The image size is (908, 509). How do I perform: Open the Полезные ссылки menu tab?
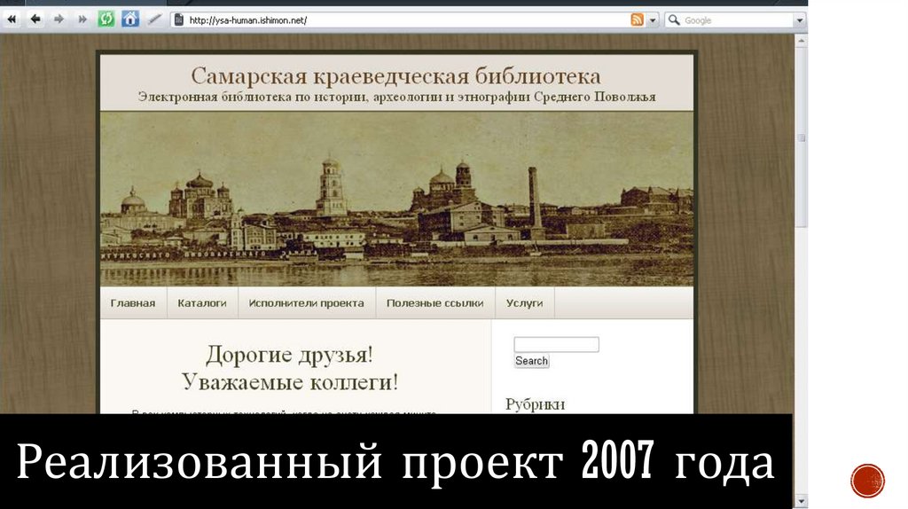tap(434, 303)
